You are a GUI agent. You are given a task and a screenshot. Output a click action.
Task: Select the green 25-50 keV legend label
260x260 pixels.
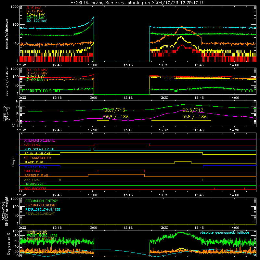[x=35, y=18]
